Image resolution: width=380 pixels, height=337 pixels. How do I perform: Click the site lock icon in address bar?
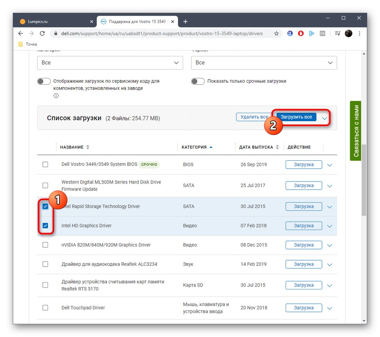(x=56, y=34)
